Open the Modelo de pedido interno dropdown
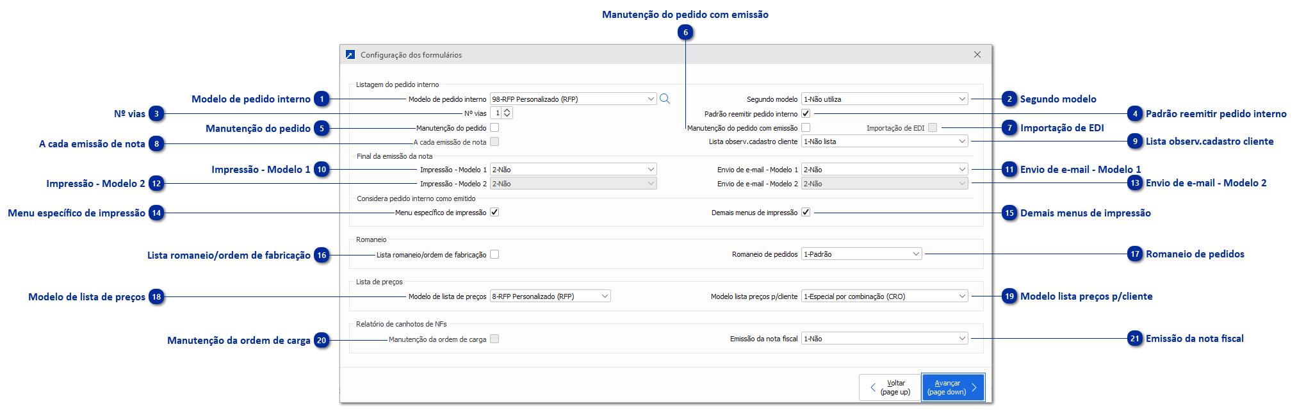The height and width of the screenshot is (413, 1297). tap(573, 99)
